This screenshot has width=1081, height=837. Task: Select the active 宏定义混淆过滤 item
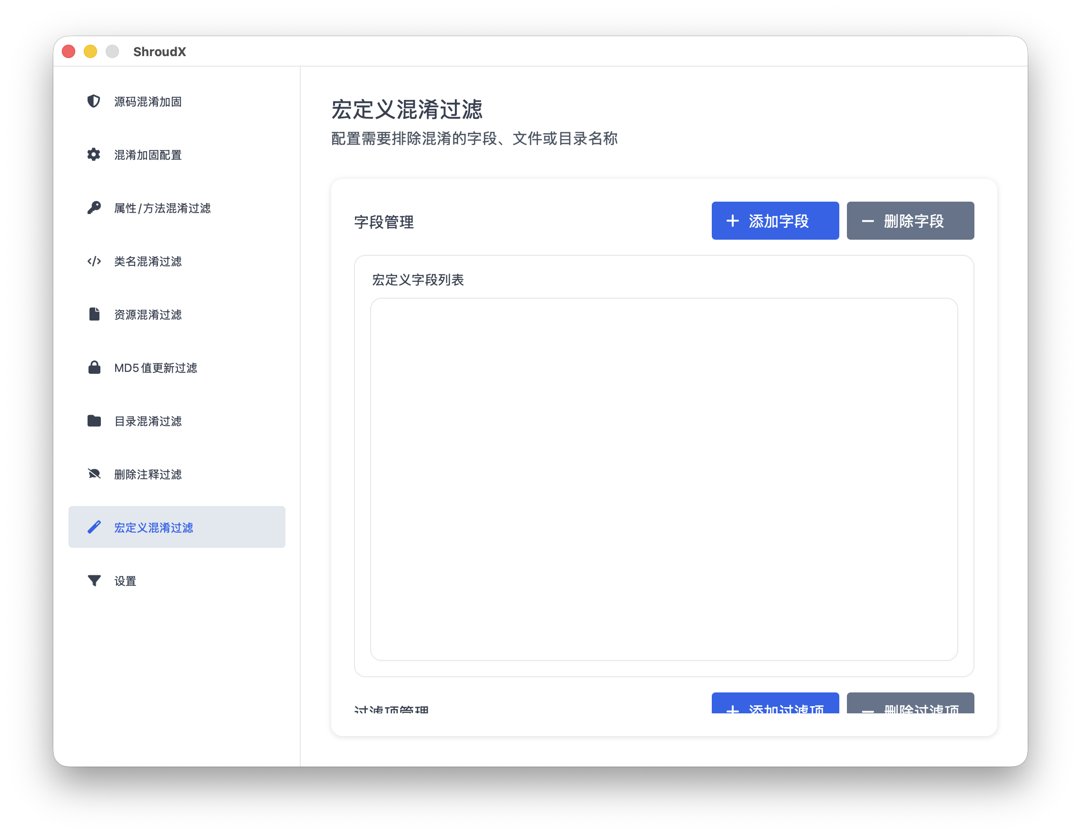(177, 527)
